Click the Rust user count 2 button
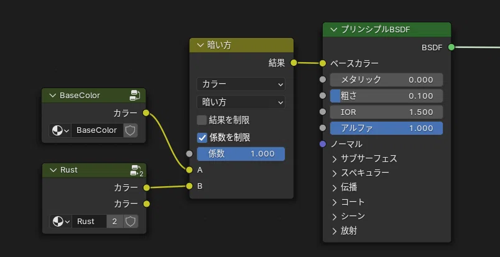This screenshot has height=257, width=500. pos(115,222)
